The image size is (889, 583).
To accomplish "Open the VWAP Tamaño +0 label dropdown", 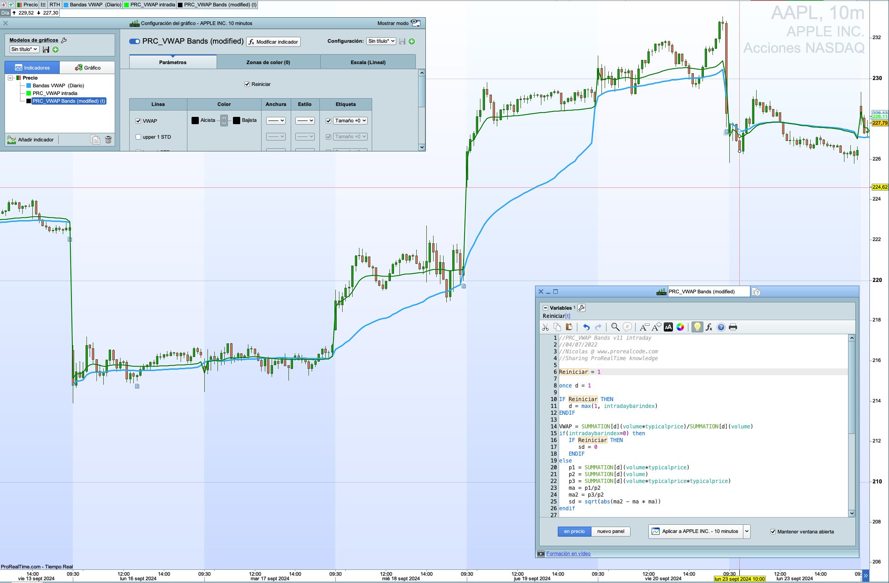I will [350, 121].
